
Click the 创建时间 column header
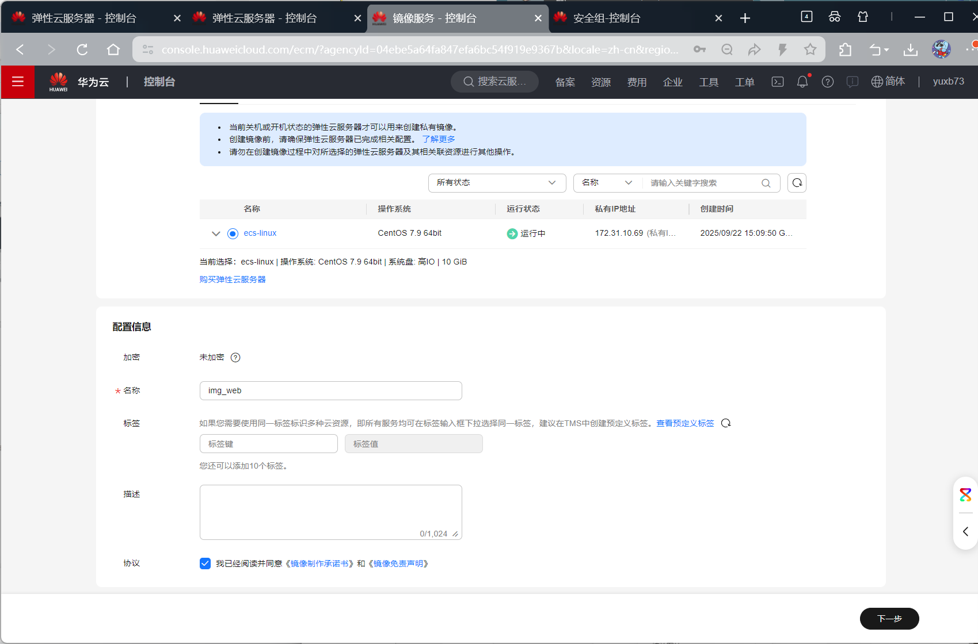click(717, 209)
